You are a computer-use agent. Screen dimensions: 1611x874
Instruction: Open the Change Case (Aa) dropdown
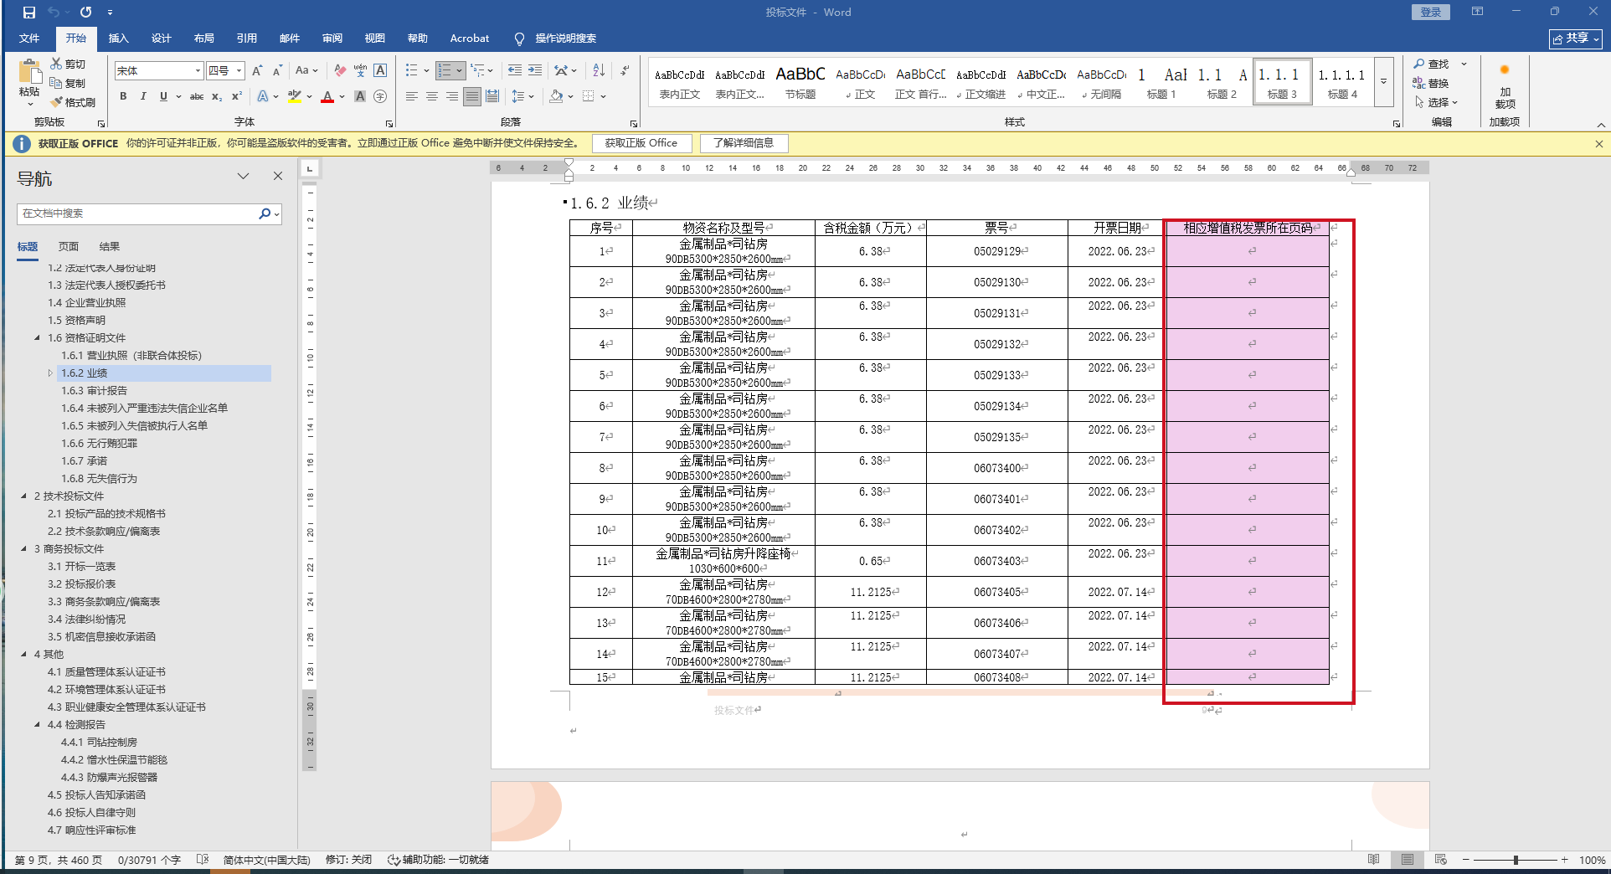click(306, 71)
